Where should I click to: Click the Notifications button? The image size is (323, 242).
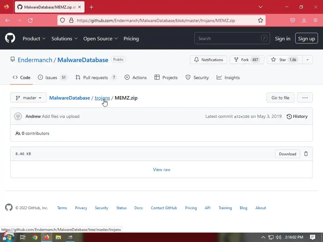point(208,60)
